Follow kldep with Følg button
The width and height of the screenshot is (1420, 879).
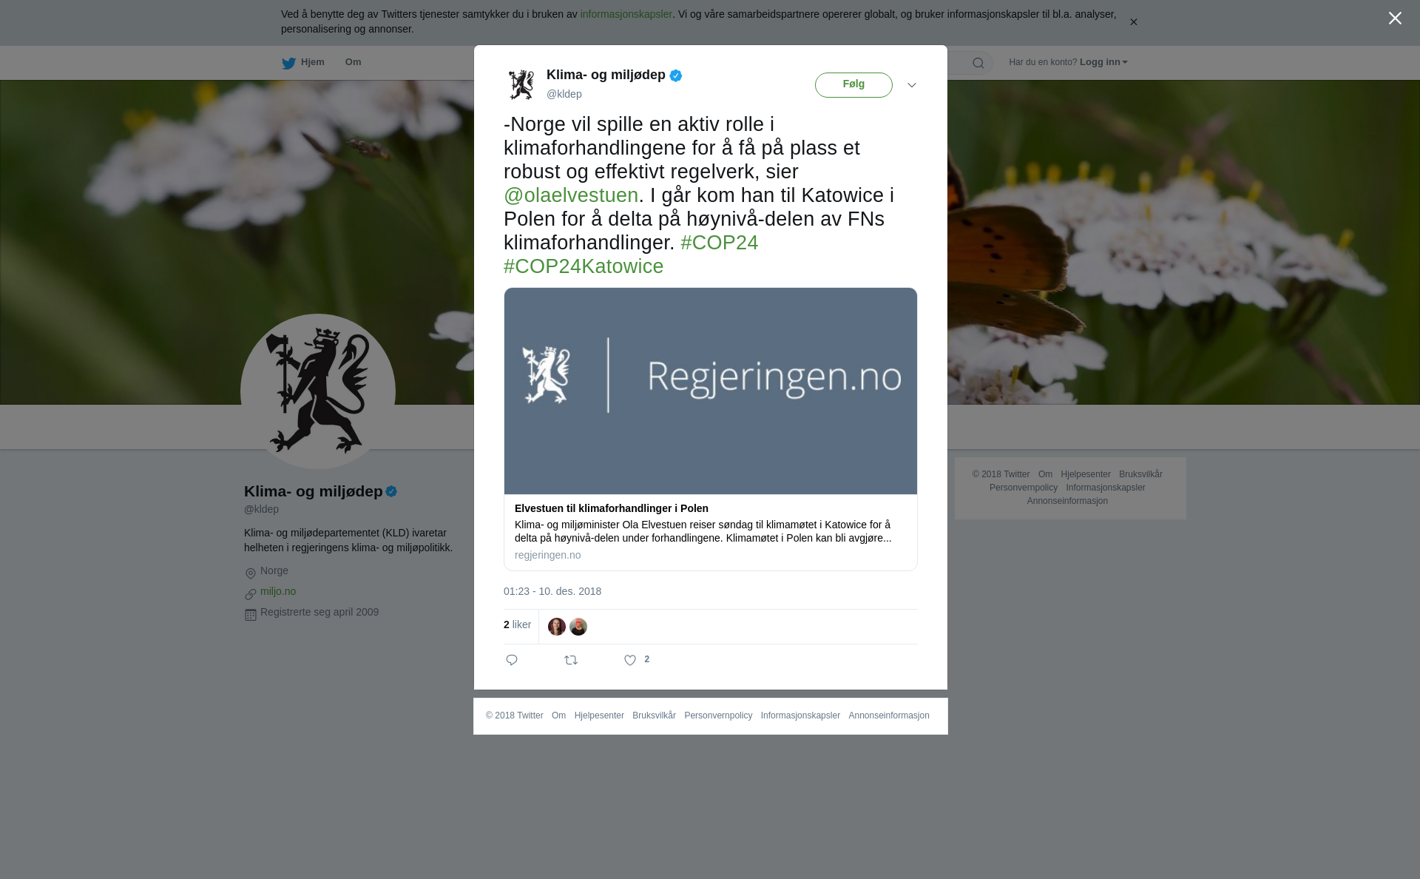(x=853, y=85)
